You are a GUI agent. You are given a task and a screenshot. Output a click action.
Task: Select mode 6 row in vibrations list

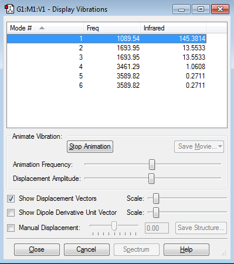coord(107,85)
